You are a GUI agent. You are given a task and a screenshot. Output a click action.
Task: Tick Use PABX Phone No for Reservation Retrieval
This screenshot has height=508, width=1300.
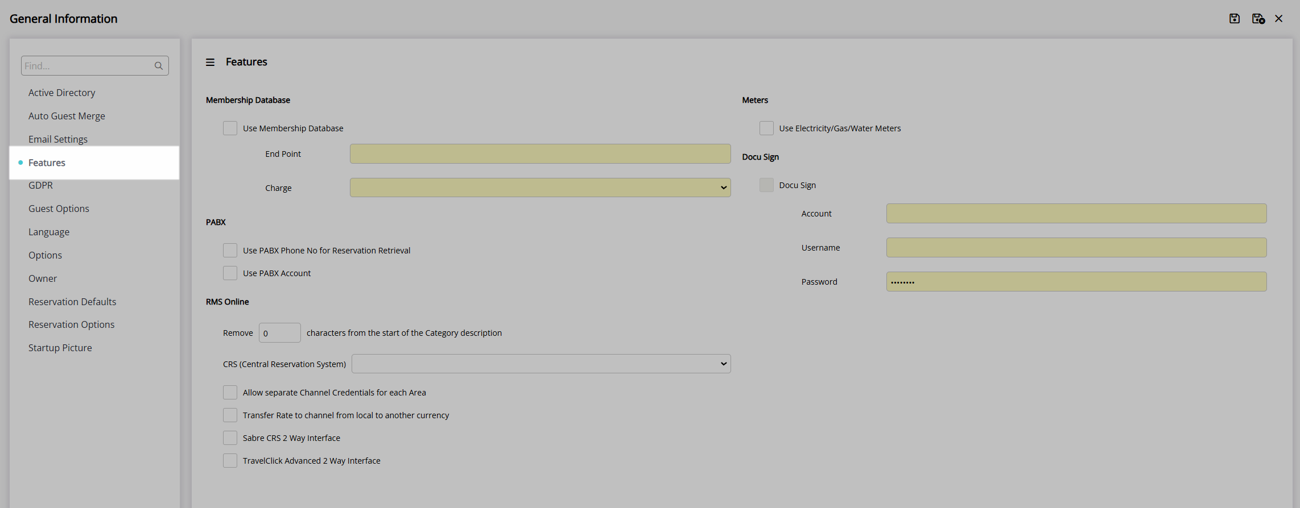click(230, 251)
